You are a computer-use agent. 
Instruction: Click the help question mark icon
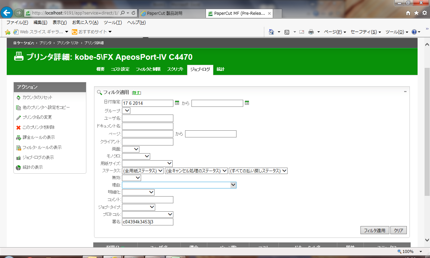(414, 32)
